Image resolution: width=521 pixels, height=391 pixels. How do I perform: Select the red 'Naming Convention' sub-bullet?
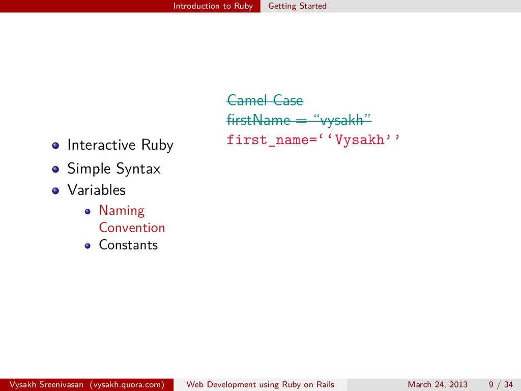pyautogui.click(x=132, y=219)
